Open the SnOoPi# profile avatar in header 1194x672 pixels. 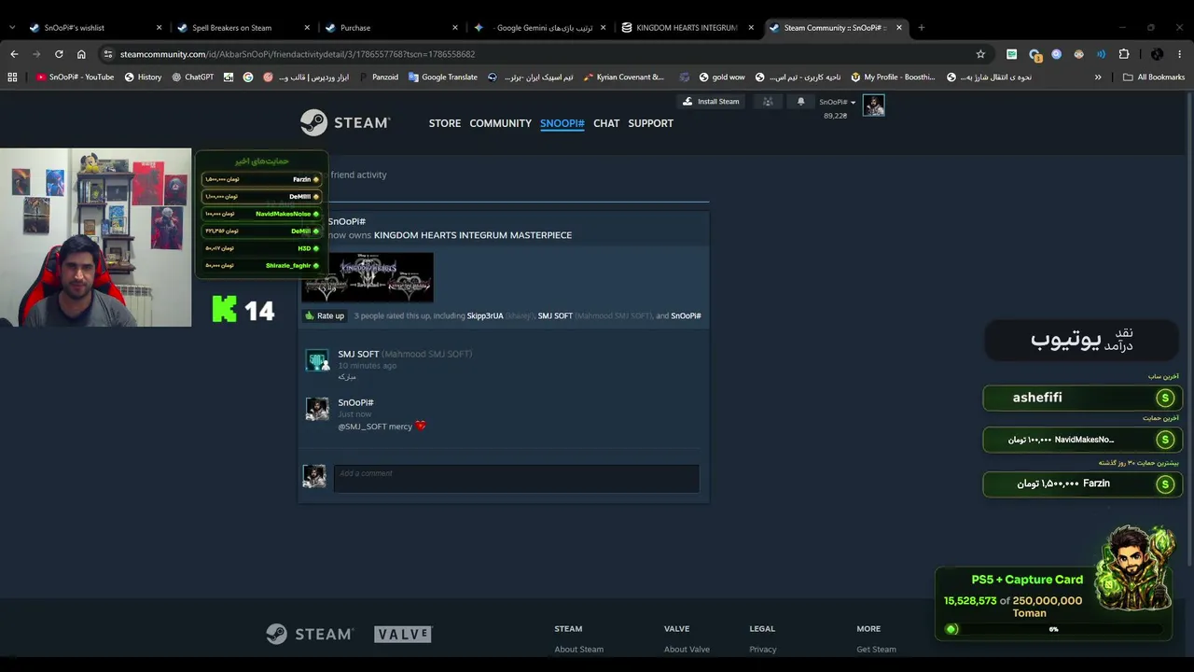click(x=873, y=105)
